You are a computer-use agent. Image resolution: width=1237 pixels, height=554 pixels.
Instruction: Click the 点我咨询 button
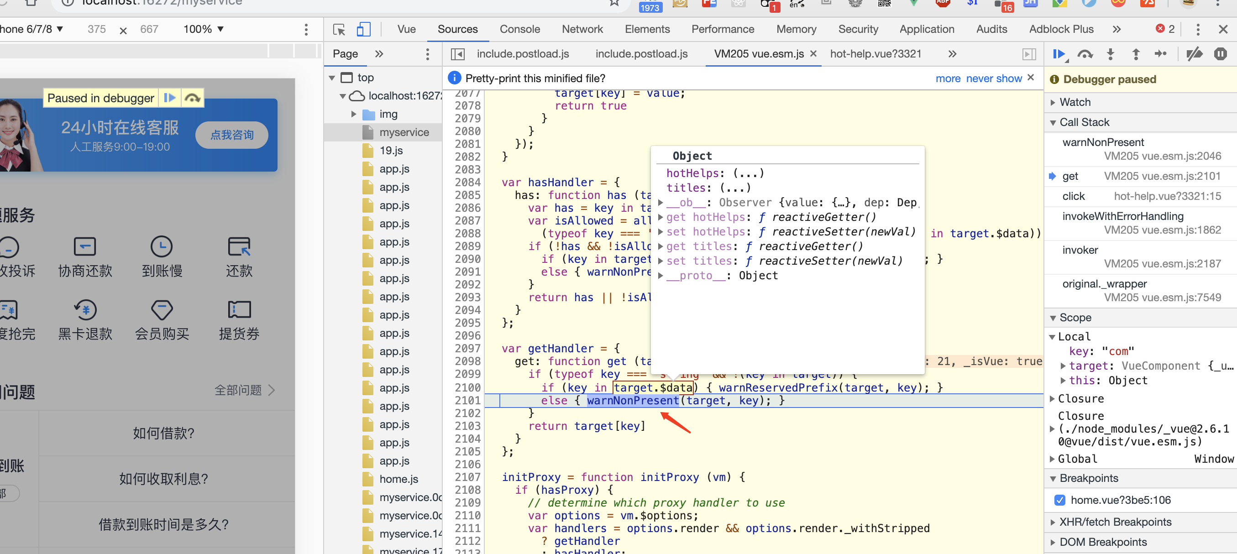click(232, 135)
